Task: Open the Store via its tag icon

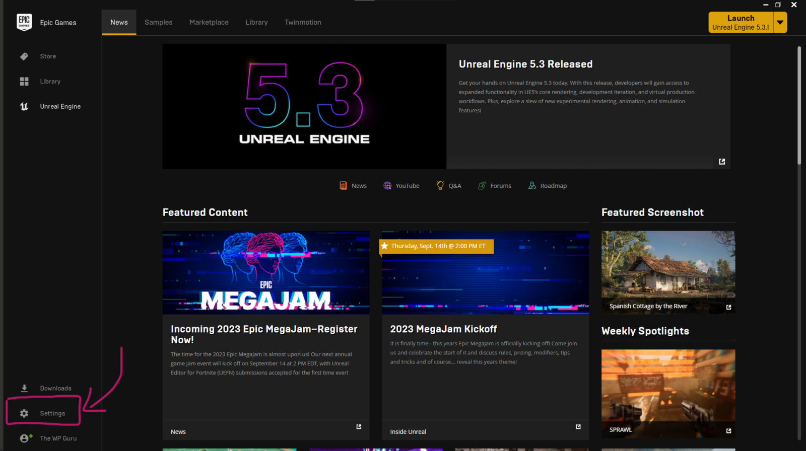Action: (24, 56)
